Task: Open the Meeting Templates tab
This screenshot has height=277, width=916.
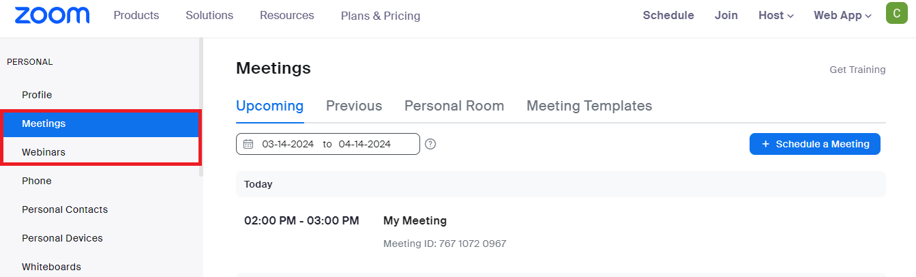Action: [x=589, y=106]
